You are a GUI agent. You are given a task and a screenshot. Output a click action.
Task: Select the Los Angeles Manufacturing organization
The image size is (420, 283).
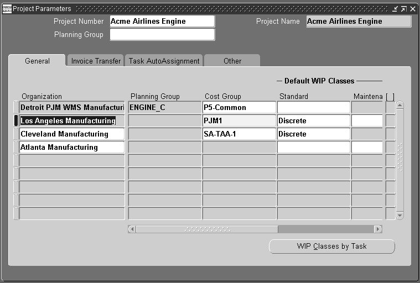click(72, 120)
